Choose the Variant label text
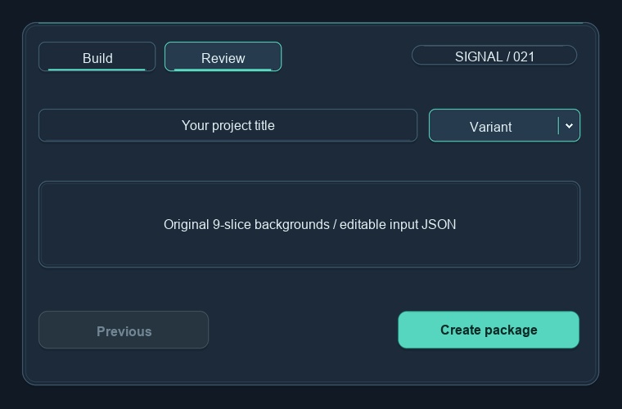 (491, 128)
